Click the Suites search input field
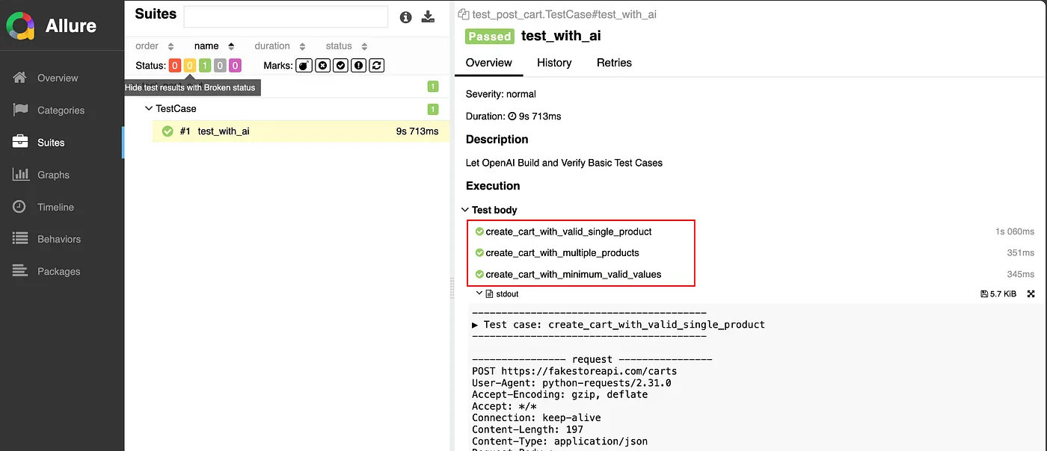The image size is (1047, 451). pyautogui.click(x=286, y=16)
